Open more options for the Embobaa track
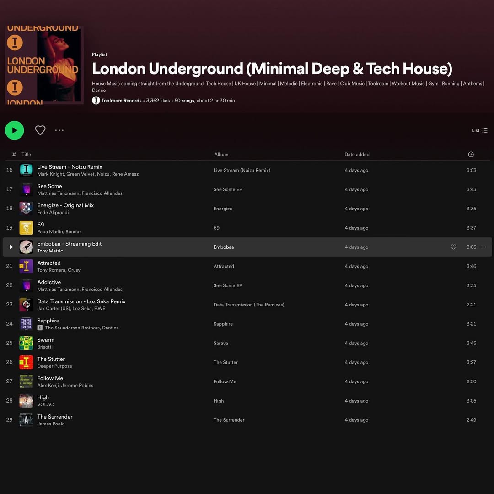This screenshot has height=494, width=494. point(483,247)
